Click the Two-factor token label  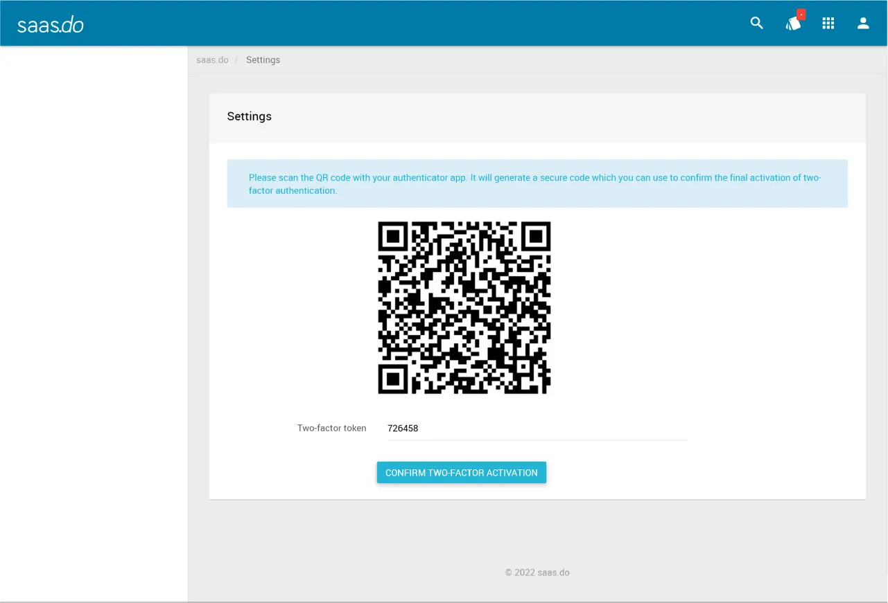coord(331,429)
